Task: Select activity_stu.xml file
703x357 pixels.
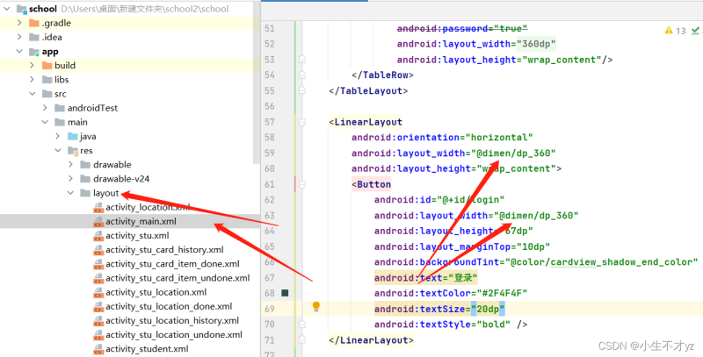Action: pyautogui.click(x=137, y=236)
